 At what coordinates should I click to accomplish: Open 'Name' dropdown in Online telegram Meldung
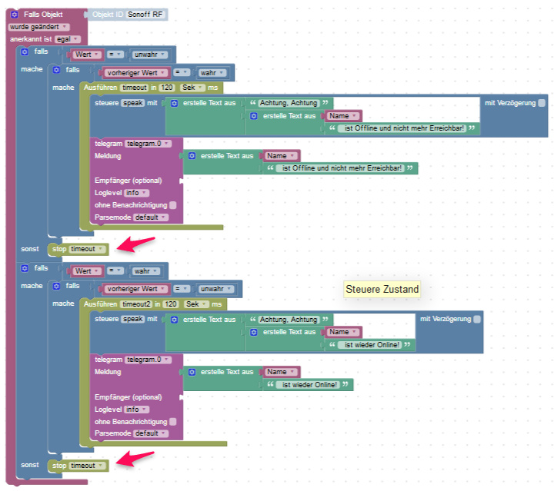click(x=282, y=372)
